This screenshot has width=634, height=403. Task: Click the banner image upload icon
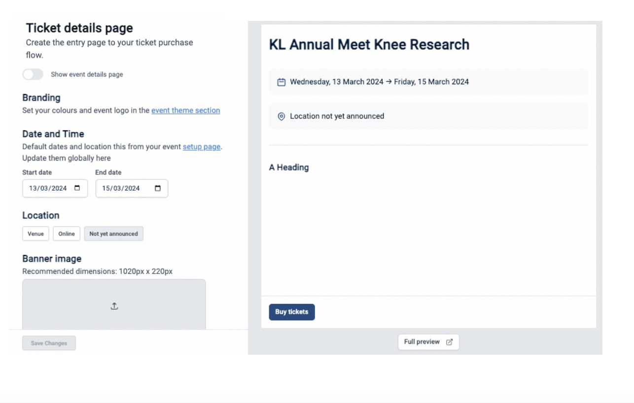114,306
